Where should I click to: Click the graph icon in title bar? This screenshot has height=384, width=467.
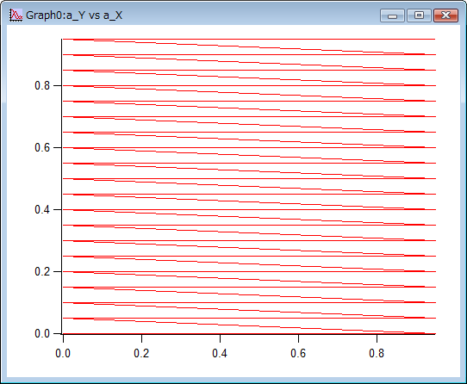coord(16,15)
